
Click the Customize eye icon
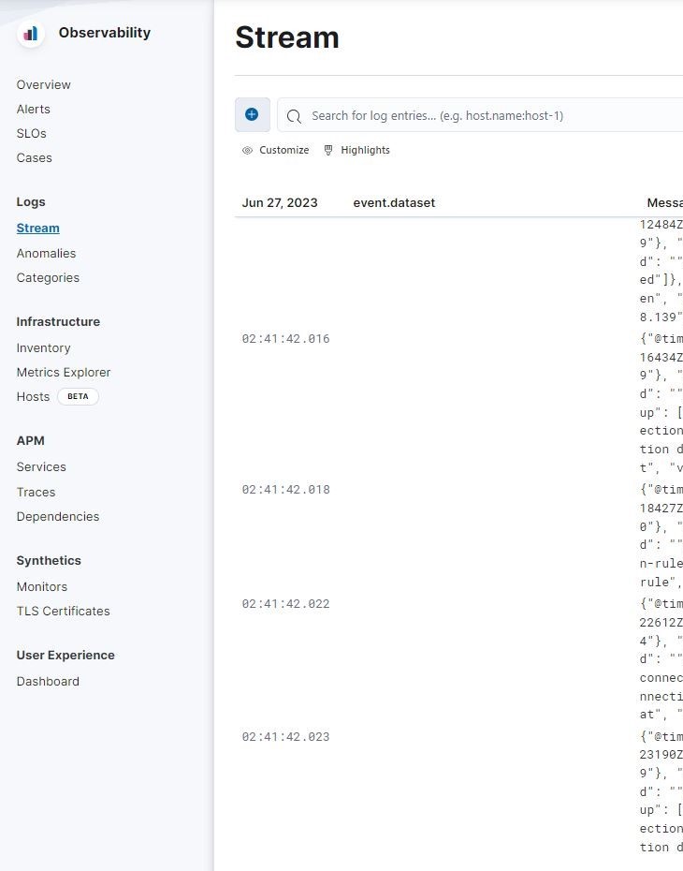coord(247,150)
